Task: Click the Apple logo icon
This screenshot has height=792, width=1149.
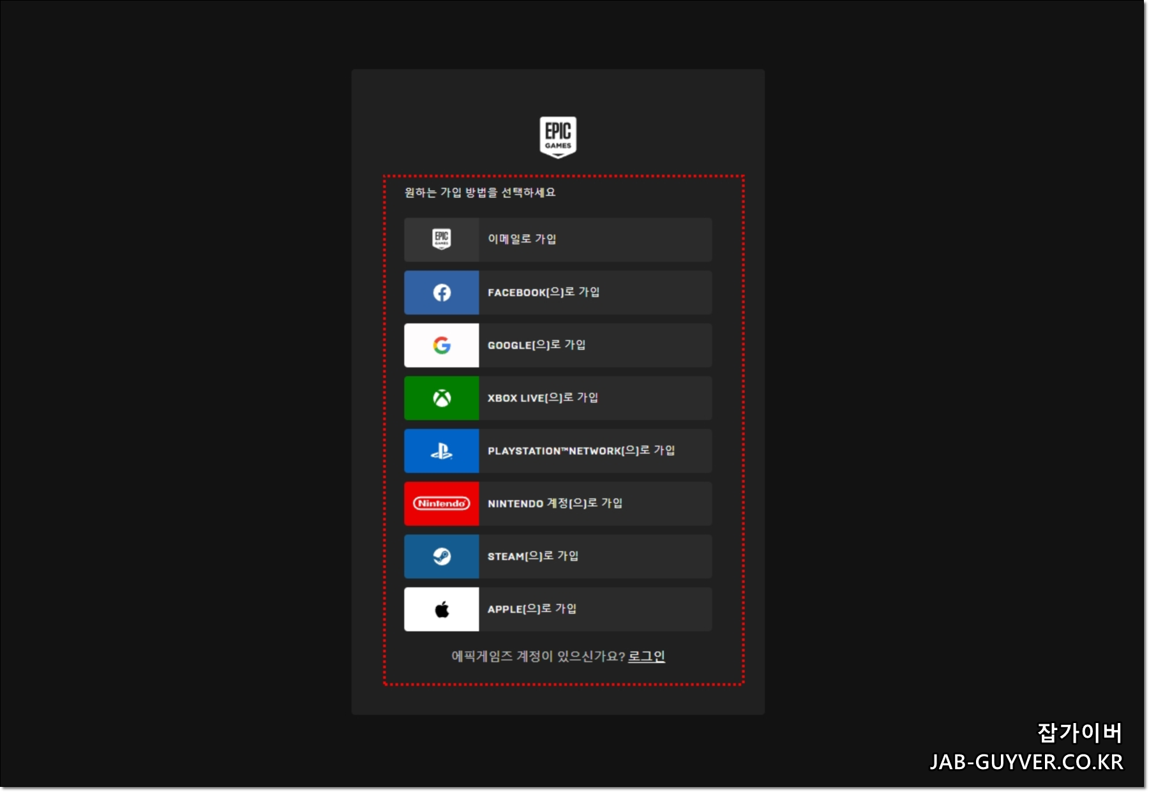Action: [442, 609]
